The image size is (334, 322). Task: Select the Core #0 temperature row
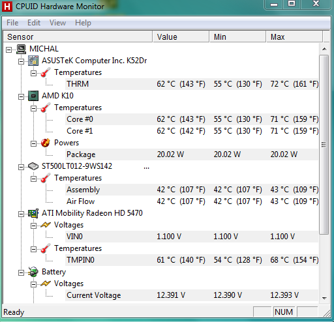point(192,119)
